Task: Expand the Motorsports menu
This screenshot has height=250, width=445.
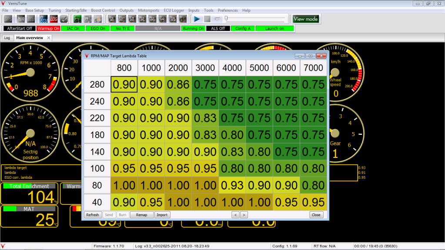Action: click(148, 10)
